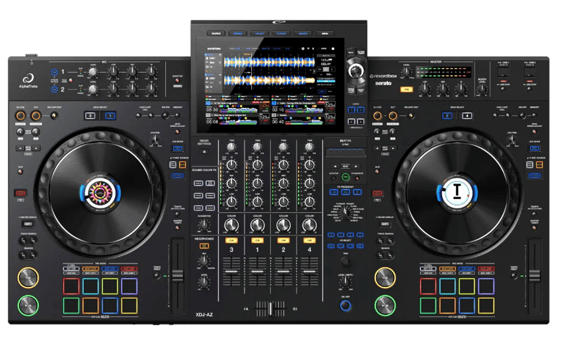Open the MENU button above screen
The height and width of the screenshot is (345, 564).
[x=325, y=34]
